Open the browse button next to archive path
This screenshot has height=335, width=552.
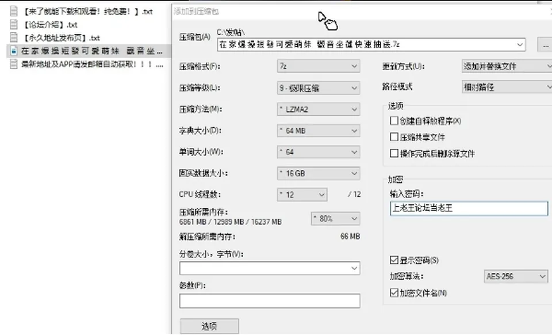click(x=545, y=45)
